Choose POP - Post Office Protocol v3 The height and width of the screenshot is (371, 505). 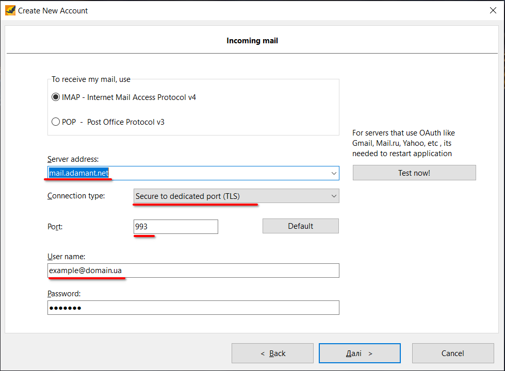click(56, 122)
